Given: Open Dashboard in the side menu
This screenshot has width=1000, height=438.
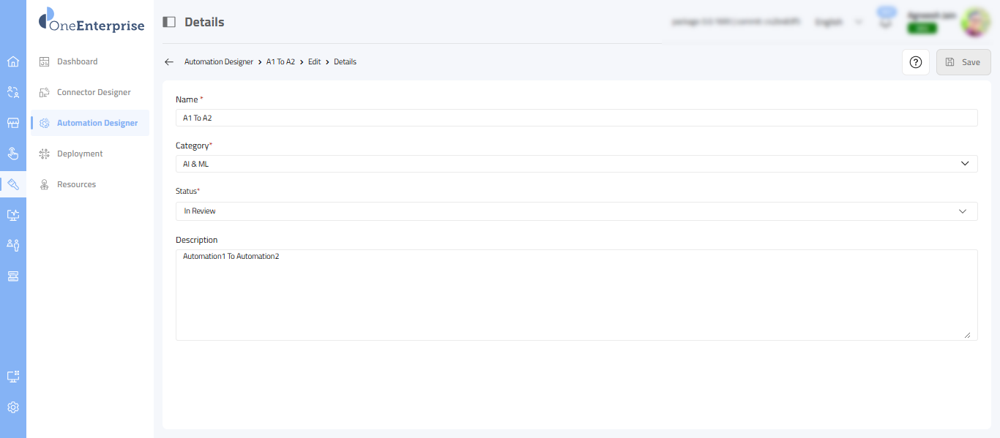Looking at the screenshot, I should tap(77, 61).
